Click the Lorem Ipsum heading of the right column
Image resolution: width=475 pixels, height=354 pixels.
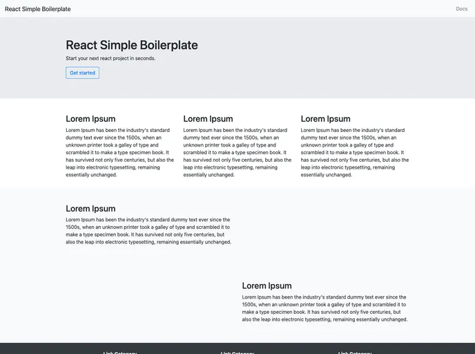coord(326,119)
